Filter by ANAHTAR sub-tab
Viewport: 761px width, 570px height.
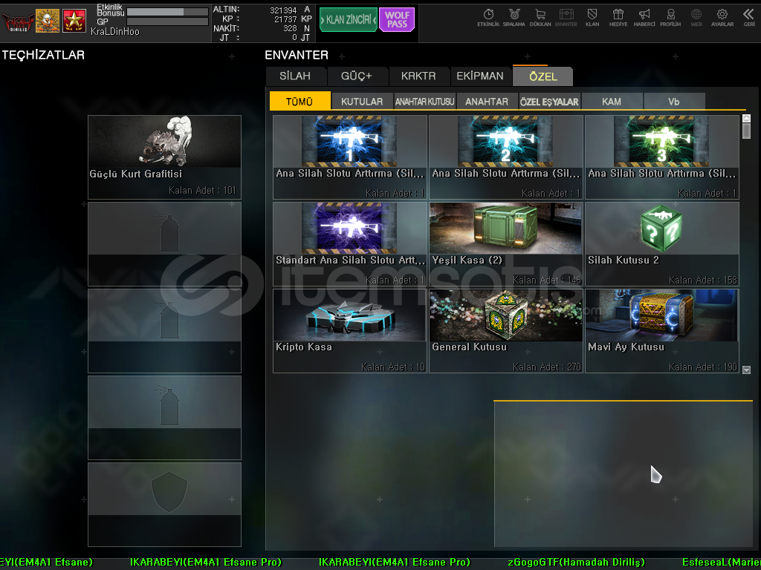[487, 101]
